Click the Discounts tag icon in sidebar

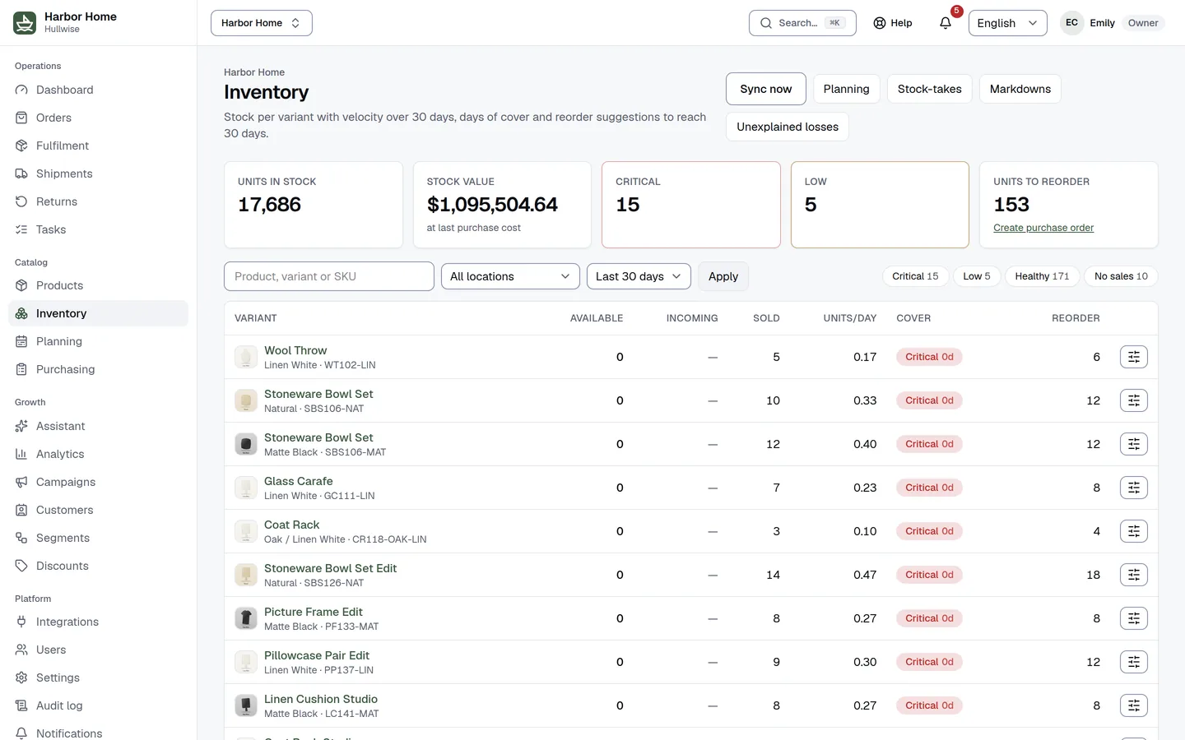pos(21,566)
